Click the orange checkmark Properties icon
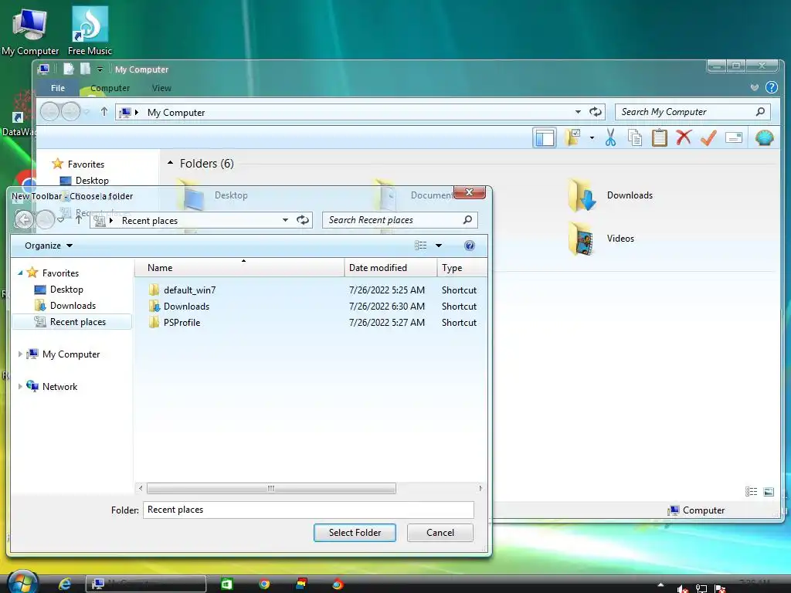 tap(708, 137)
